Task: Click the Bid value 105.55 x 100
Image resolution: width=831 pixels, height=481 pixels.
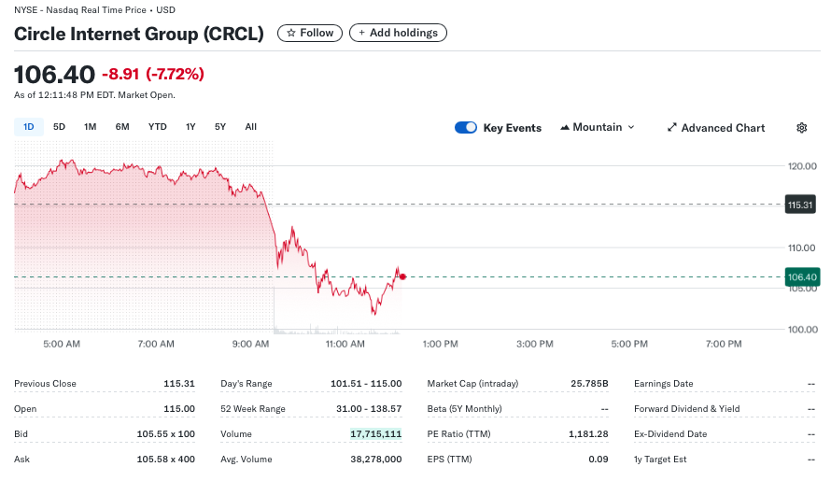Action: [x=166, y=433]
